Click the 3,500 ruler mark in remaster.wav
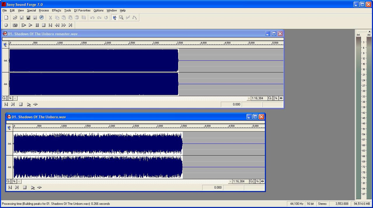 (x=180, y=43)
